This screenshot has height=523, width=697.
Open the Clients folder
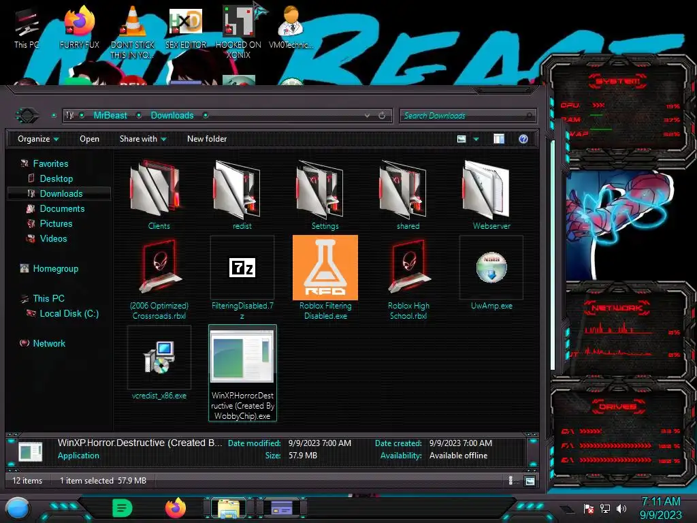(x=159, y=195)
